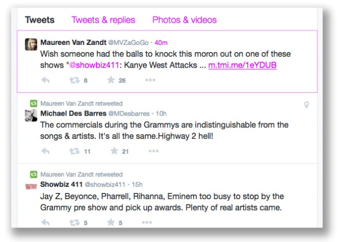
Task: Favorite the tweet with 26 stars
Action: [111, 80]
